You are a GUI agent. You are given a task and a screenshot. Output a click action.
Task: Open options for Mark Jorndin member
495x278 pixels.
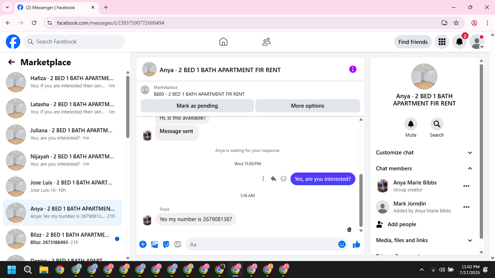[x=466, y=207]
